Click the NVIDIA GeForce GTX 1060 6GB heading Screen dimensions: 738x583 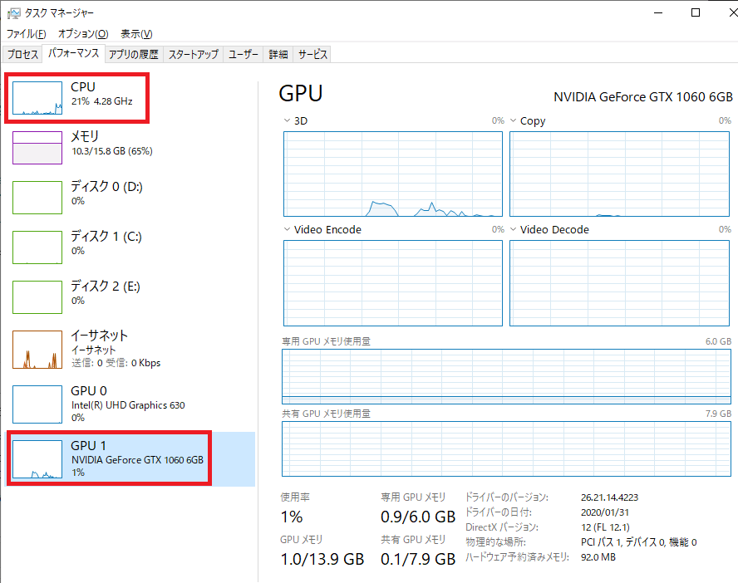click(643, 97)
